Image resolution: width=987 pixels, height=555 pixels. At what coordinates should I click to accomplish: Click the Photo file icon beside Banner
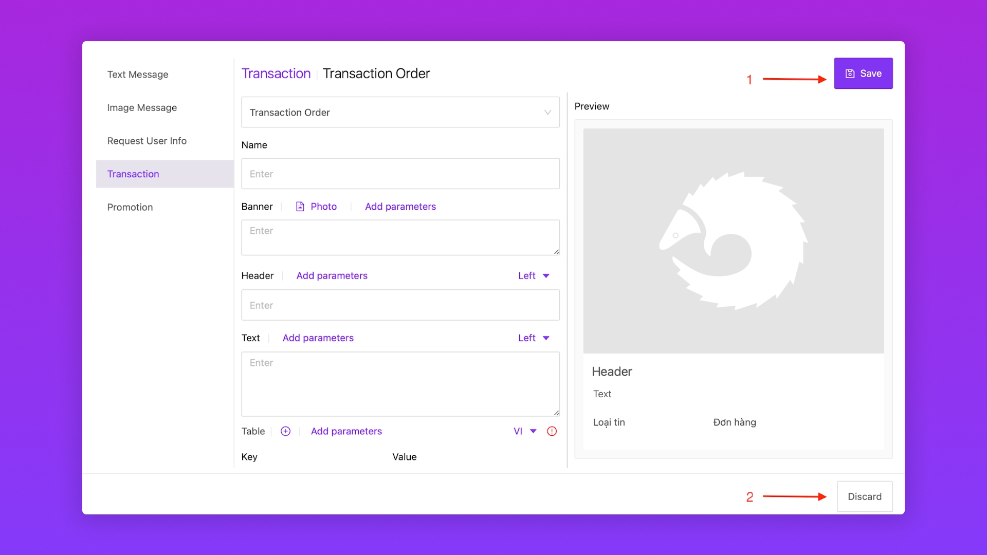click(300, 207)
